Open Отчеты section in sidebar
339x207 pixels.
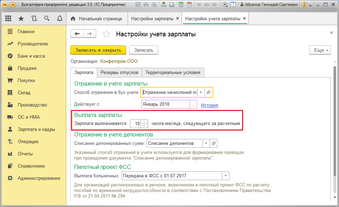34,154
